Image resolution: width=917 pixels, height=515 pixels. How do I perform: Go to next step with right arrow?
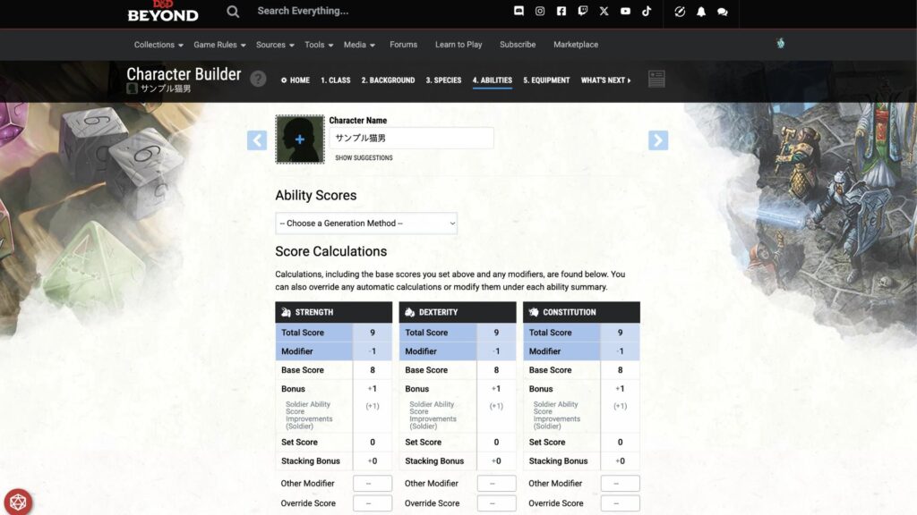pyautogui.click(x=658, y=140)
